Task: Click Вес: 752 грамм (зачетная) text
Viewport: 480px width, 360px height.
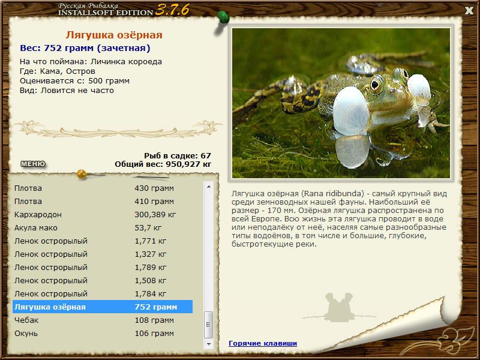Action: coord(85,48)
